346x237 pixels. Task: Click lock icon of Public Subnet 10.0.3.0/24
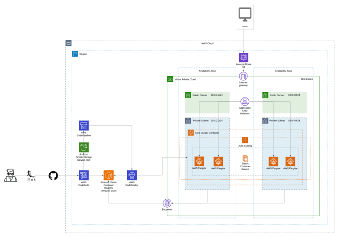(x=265, y=95)
